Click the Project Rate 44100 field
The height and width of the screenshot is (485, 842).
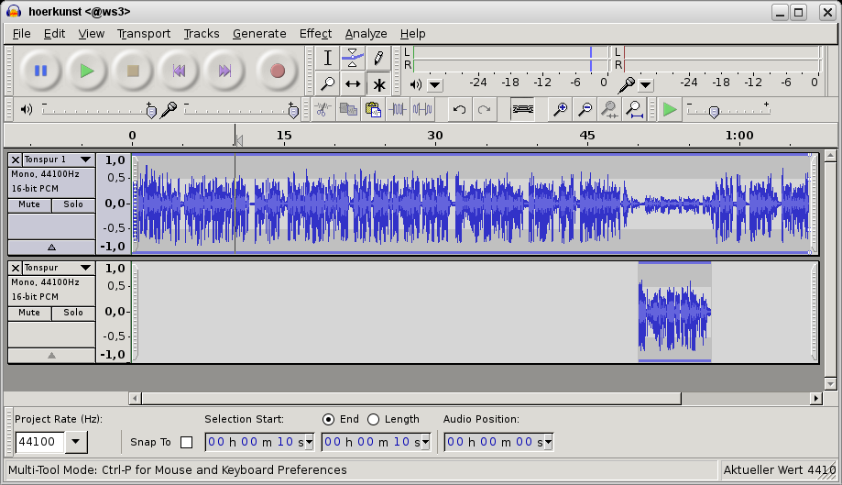point(40,442)
